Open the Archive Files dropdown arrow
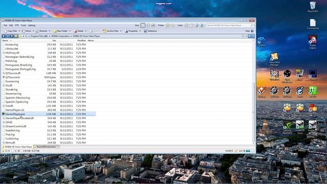This screenshot has width=327, height=184. (121, 31)
